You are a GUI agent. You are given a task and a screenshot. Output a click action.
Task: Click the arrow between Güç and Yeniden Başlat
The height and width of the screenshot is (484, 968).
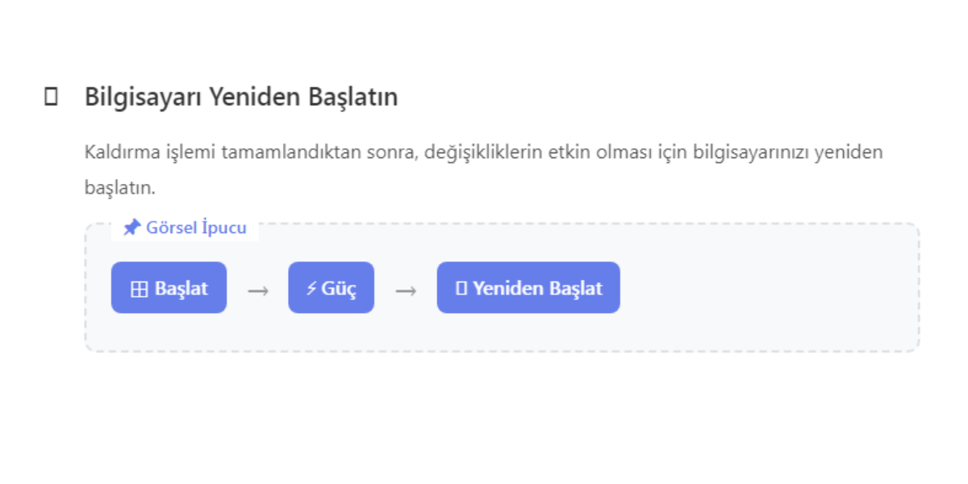(406, 290)
